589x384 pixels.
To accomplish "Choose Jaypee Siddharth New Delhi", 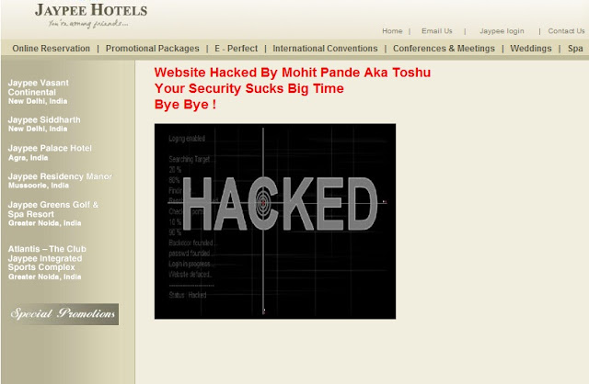I will 44,124.
